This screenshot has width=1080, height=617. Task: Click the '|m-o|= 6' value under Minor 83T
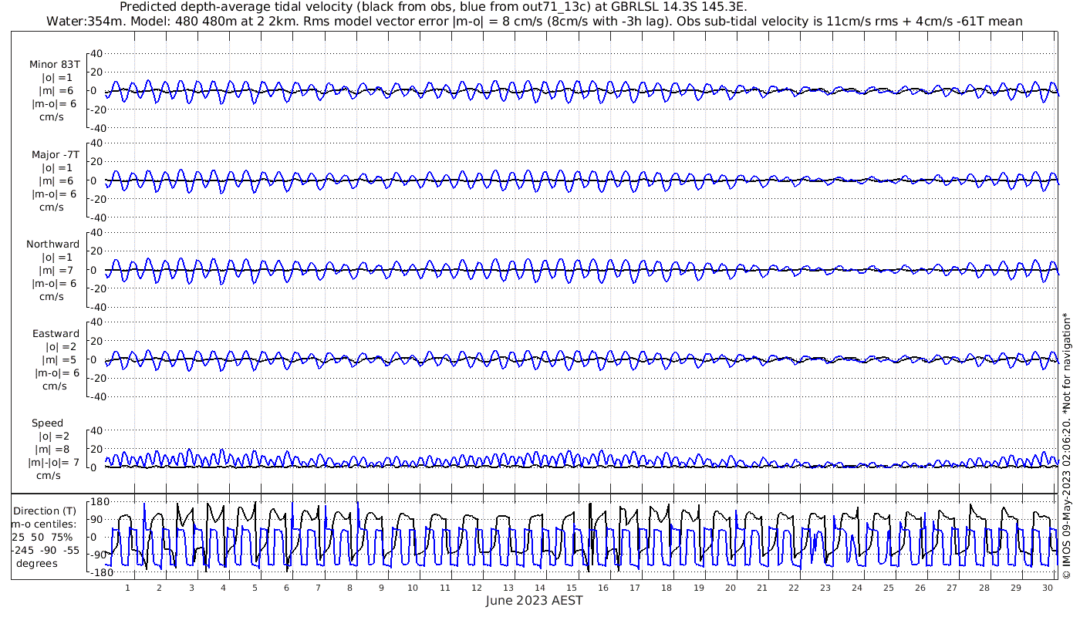(54, 103)
